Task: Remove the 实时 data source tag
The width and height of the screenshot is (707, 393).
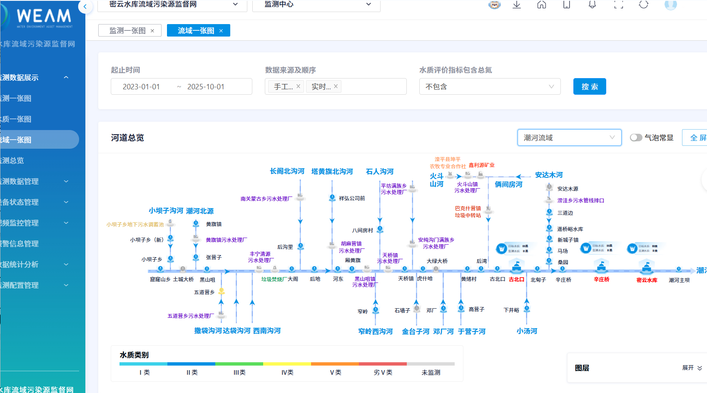Action: pos(336,86)
